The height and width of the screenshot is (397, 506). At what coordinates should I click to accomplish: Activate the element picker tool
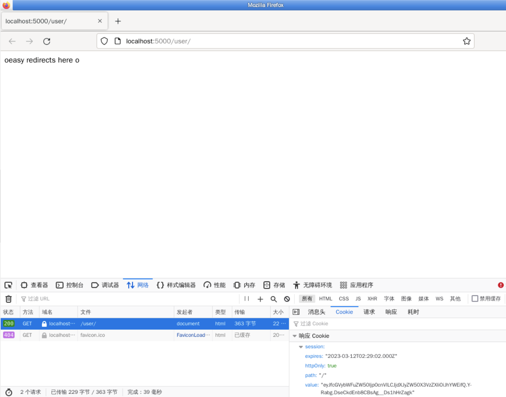click(8, 285)
